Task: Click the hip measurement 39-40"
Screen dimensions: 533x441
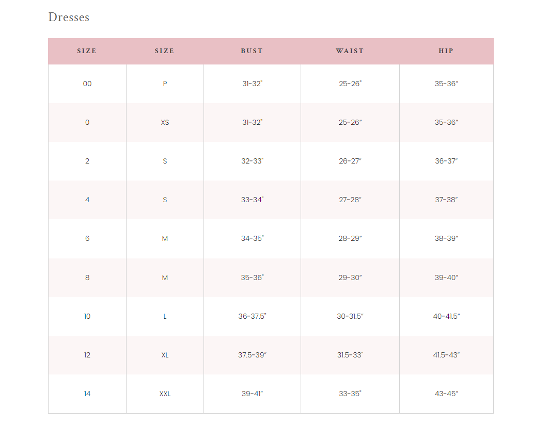Action: point(446,277)
